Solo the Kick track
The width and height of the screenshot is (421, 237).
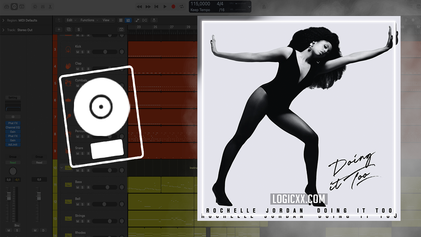coord(83,52)
